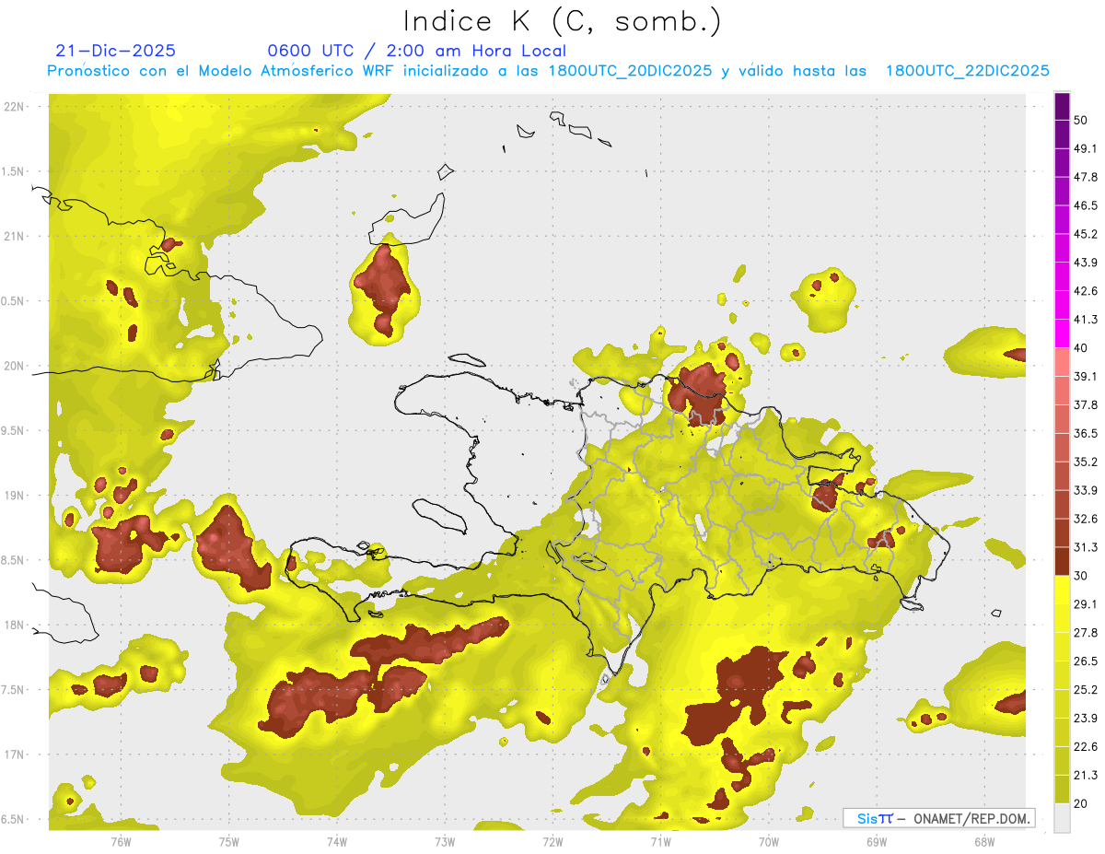Viewport: 1105px width, 854px height.
Task: Click the "69W" longitude axis label
Action: [877, 842]
